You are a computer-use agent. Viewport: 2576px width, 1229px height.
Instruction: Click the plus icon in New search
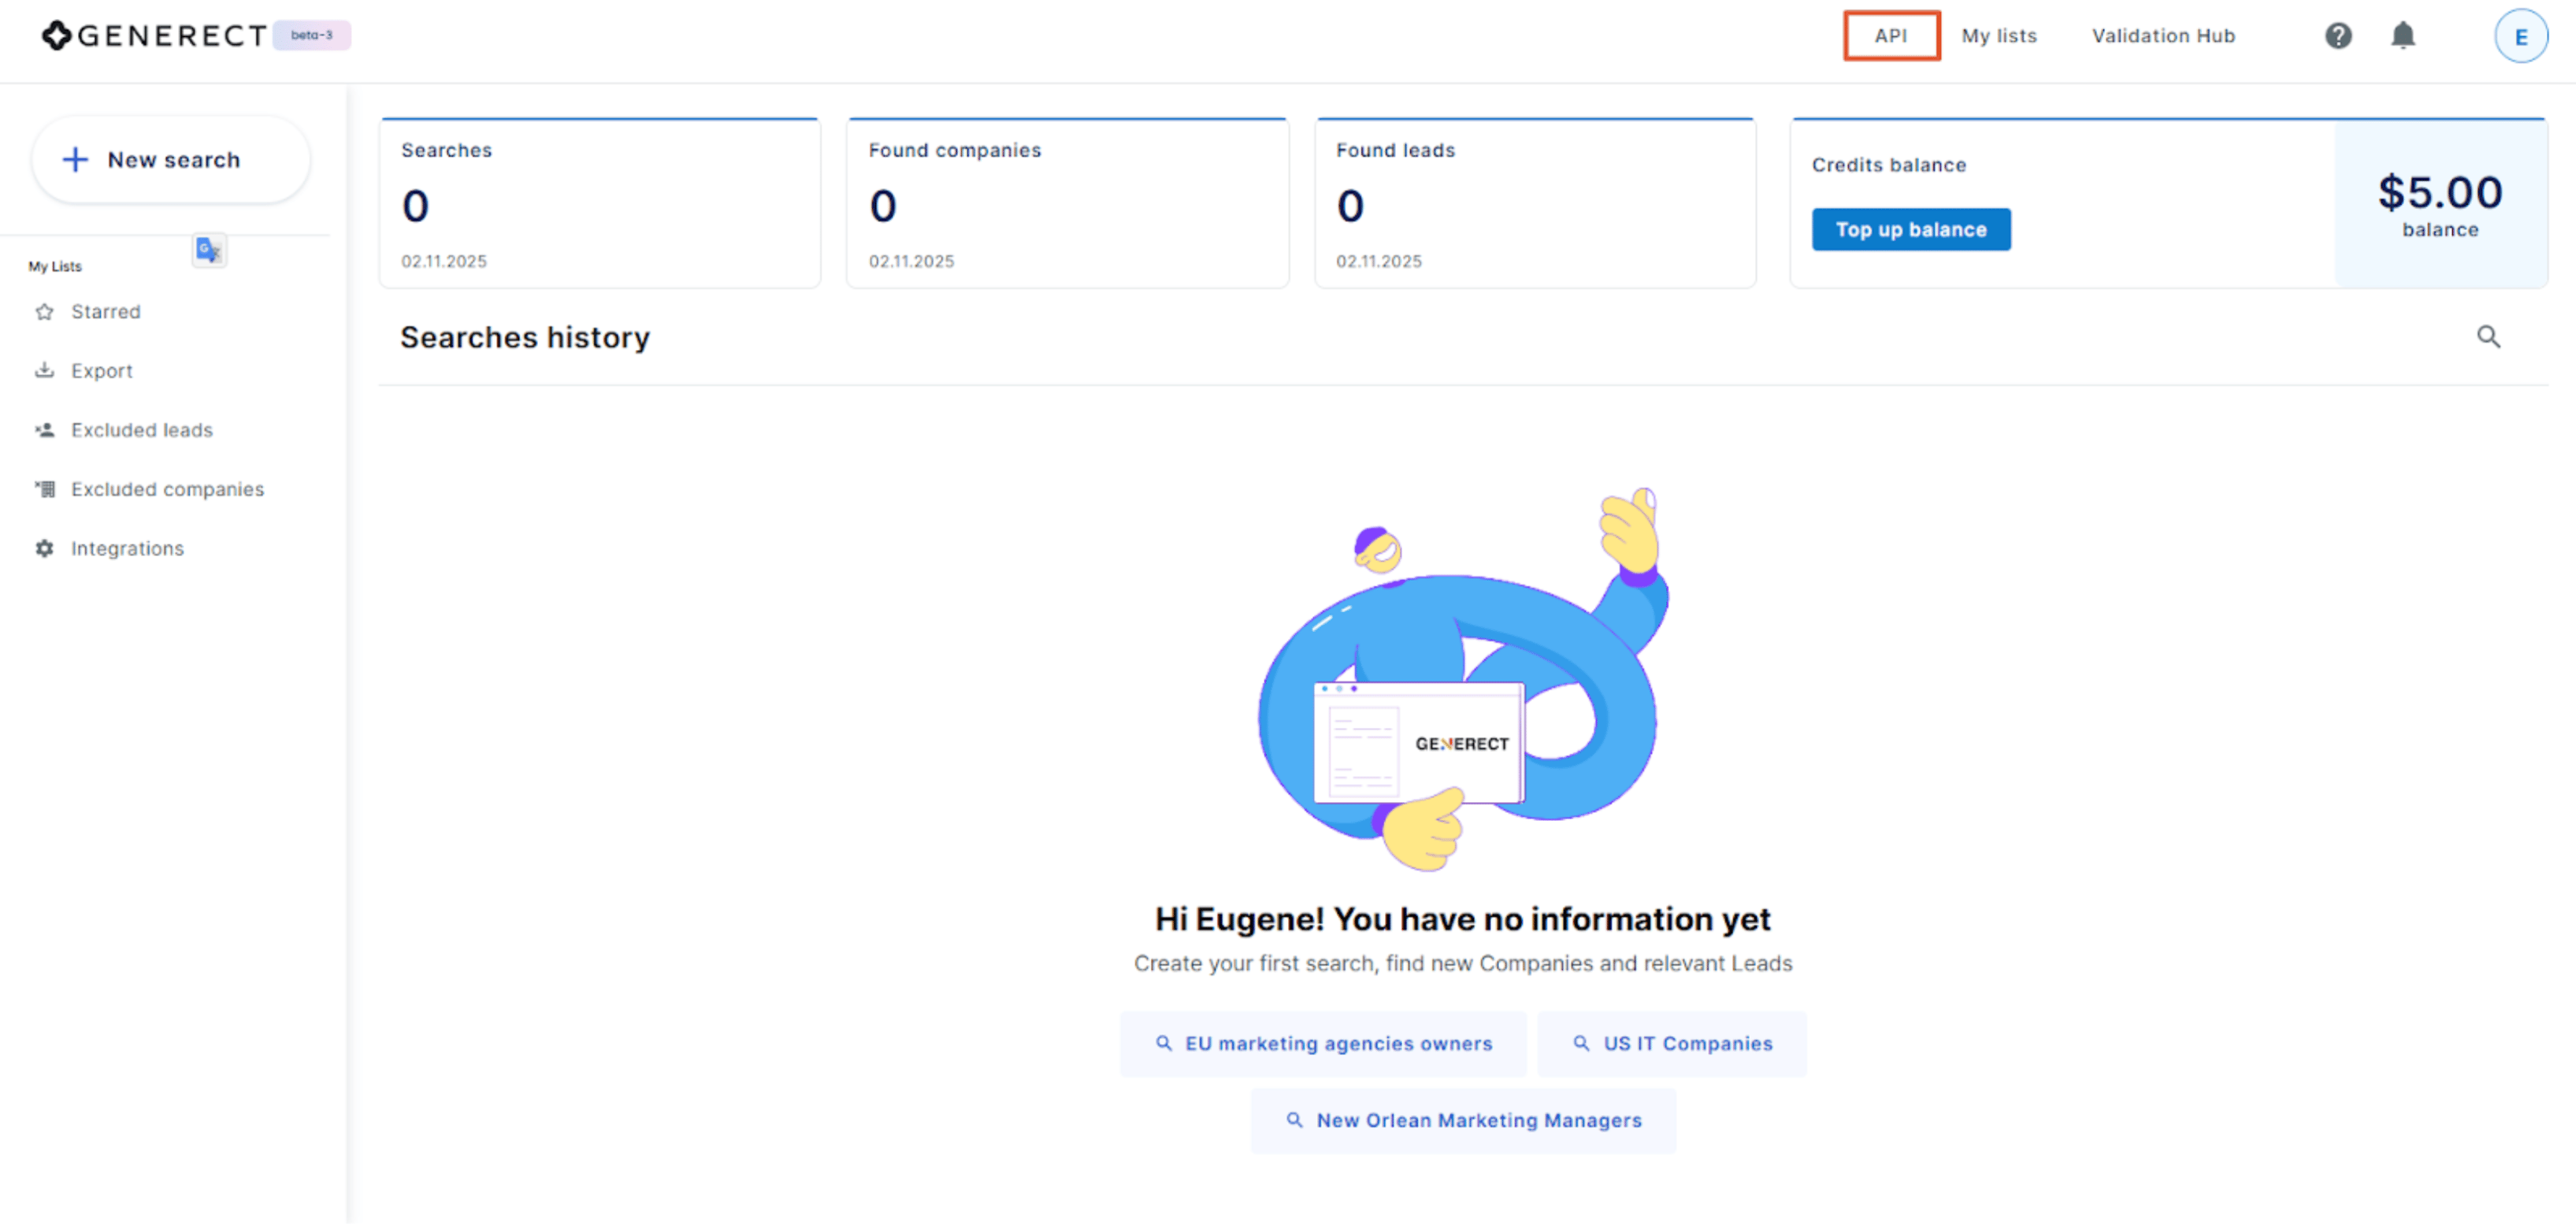coord(75,160)
